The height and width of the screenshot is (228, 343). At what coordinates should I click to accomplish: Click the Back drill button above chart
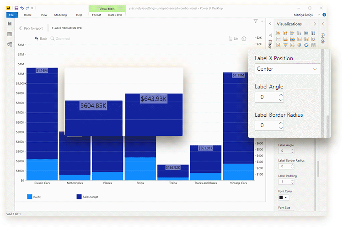click(41, 39)
